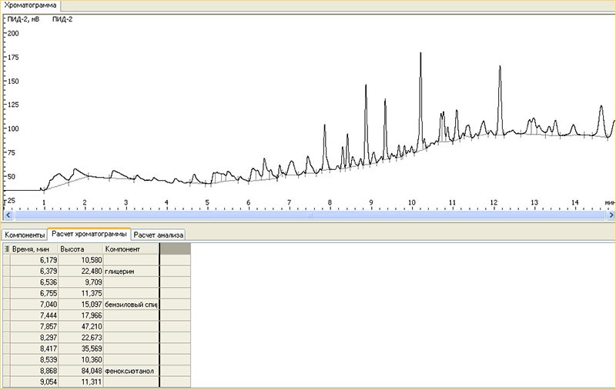
Task: Switch to the Компоненты tab
Action: coord(24,234)
